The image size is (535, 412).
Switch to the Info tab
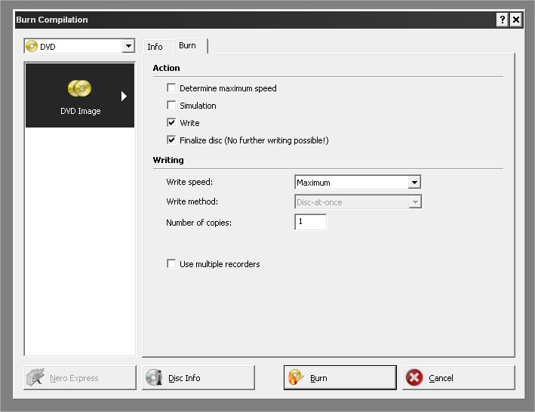[155, 46]
